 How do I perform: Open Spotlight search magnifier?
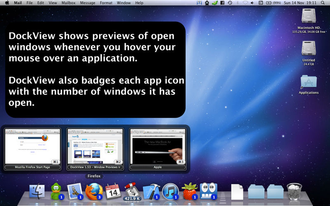pyautogui.click(x=323, y=3)
